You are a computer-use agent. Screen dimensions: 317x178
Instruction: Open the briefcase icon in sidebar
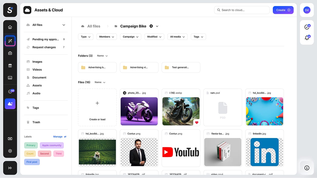[x=10, y=53]
